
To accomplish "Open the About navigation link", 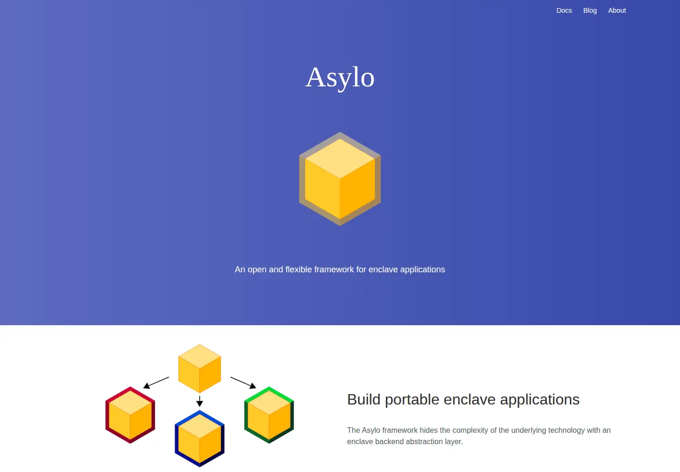I will pos(617,10).
